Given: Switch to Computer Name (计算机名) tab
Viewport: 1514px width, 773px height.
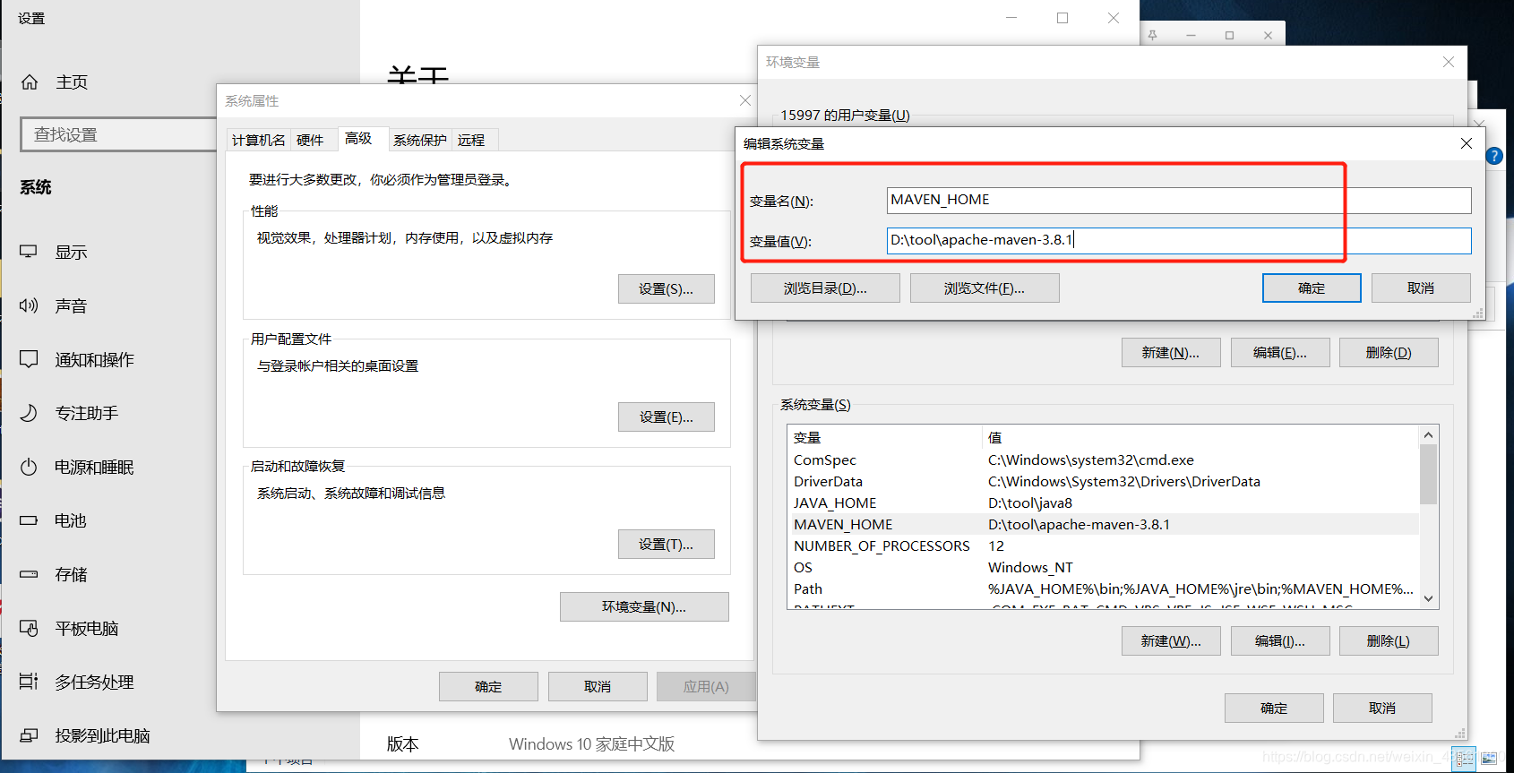Looking at the screenshot, I should coord(259,140).
